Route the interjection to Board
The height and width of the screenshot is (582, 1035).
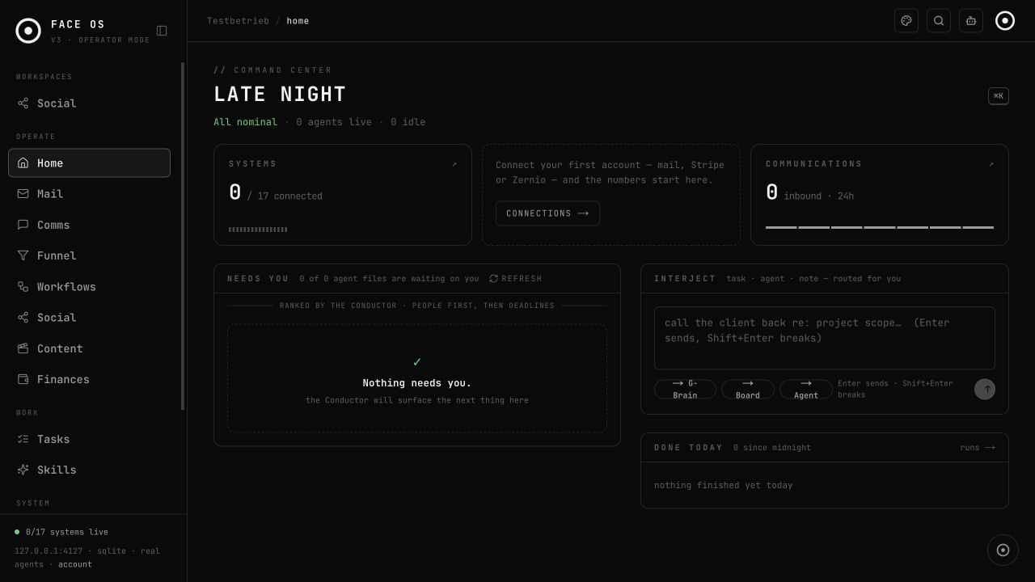click(748, 390)
